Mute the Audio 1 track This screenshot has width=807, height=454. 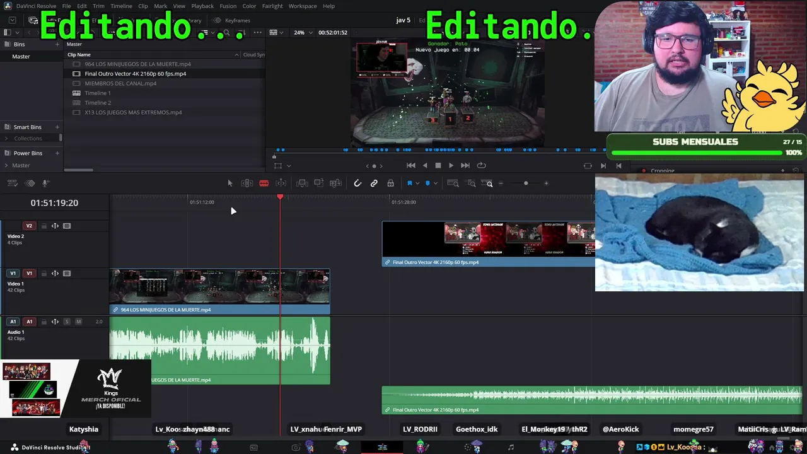[x=78, y=322]
